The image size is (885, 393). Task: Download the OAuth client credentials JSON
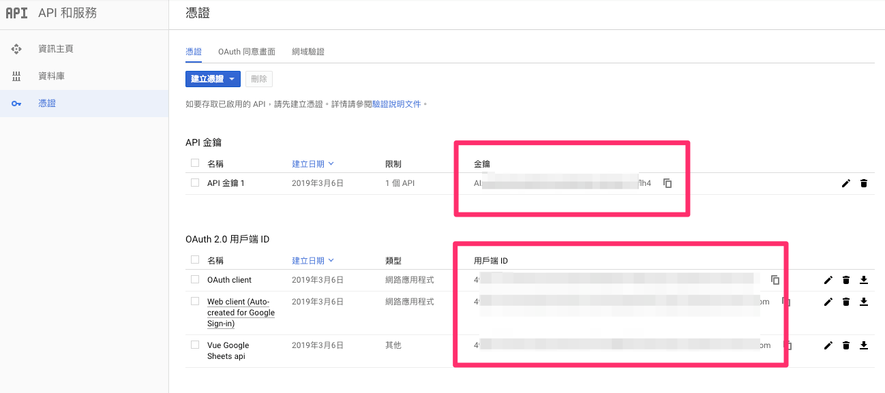[864, 280]
